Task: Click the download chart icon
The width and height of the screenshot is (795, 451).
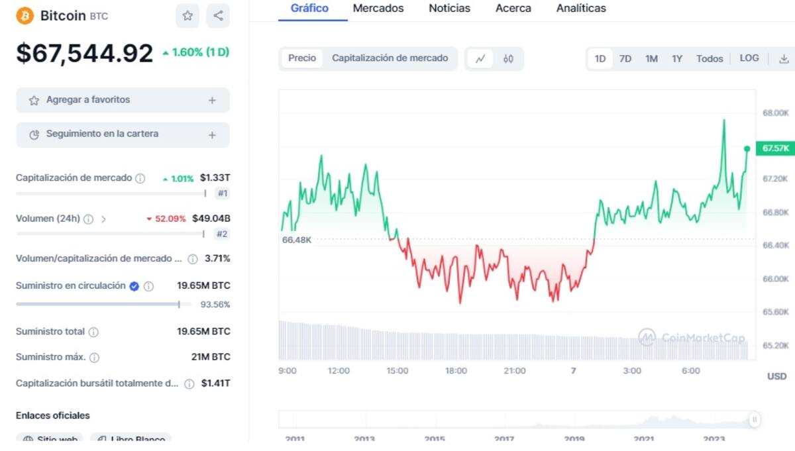Action: coord(784,59)
